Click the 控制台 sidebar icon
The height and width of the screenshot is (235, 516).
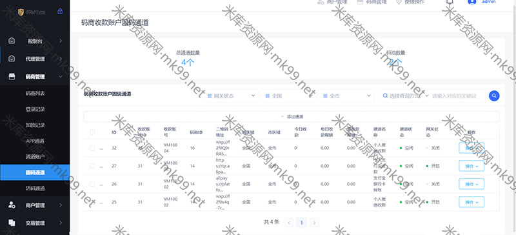coord(12,41)
